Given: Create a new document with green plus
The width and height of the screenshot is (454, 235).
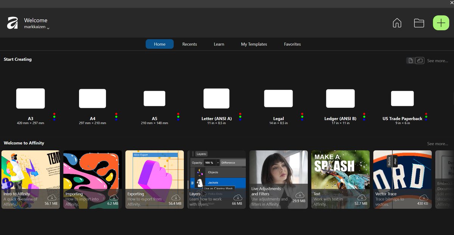Looking at the screenshot, I should tap(441, 23).
